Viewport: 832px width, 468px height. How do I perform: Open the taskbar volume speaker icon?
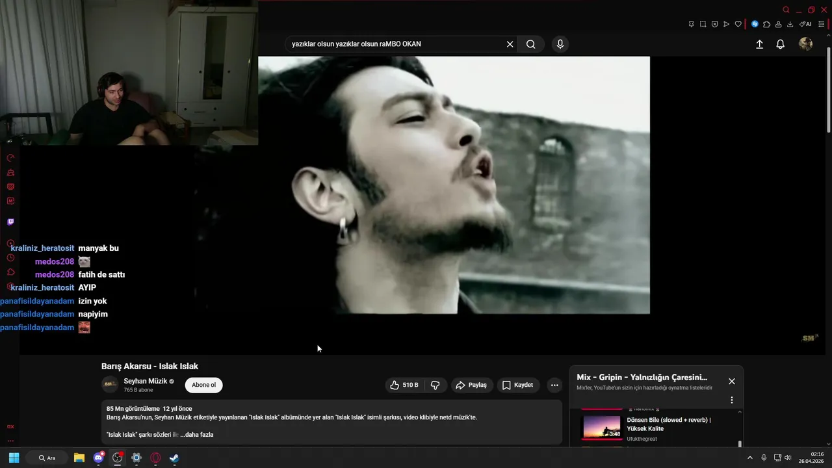[788, 458]
